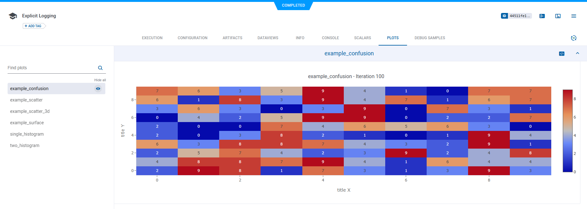Click the ADD TAG button
Image resolution: width=587 pixels, height=209 pixels.
(x=33, y=26)
